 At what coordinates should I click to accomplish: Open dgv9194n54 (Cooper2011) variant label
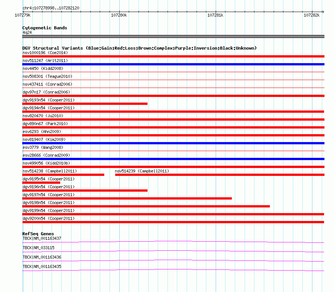(x=49, y=108)
